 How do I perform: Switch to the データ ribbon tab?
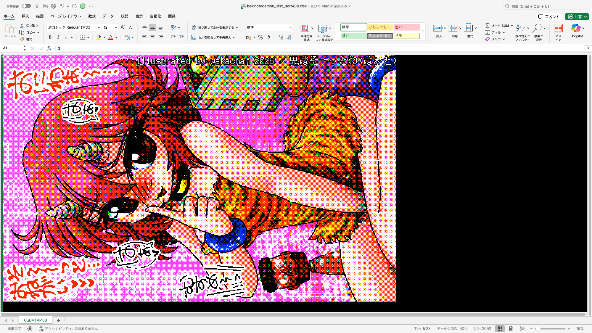108,16
